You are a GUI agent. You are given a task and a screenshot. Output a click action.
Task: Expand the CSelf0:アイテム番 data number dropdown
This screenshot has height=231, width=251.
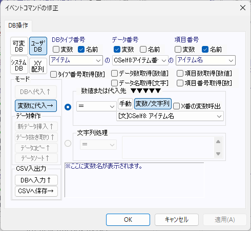pyautogui.click(x=140, y=60)
